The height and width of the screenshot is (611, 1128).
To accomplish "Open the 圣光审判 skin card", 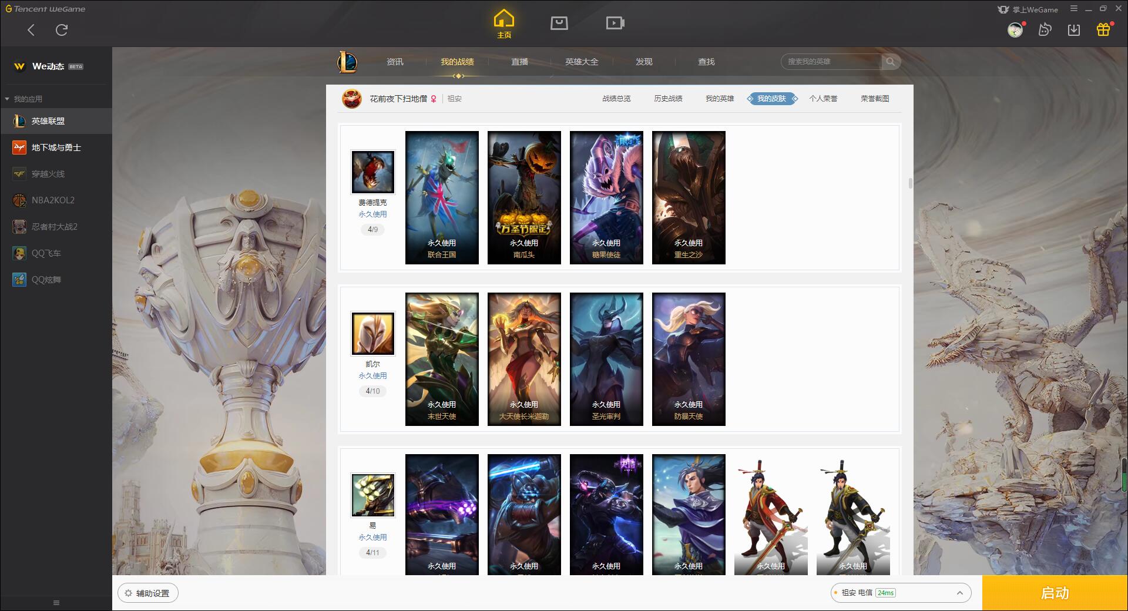I will [606, 359].
